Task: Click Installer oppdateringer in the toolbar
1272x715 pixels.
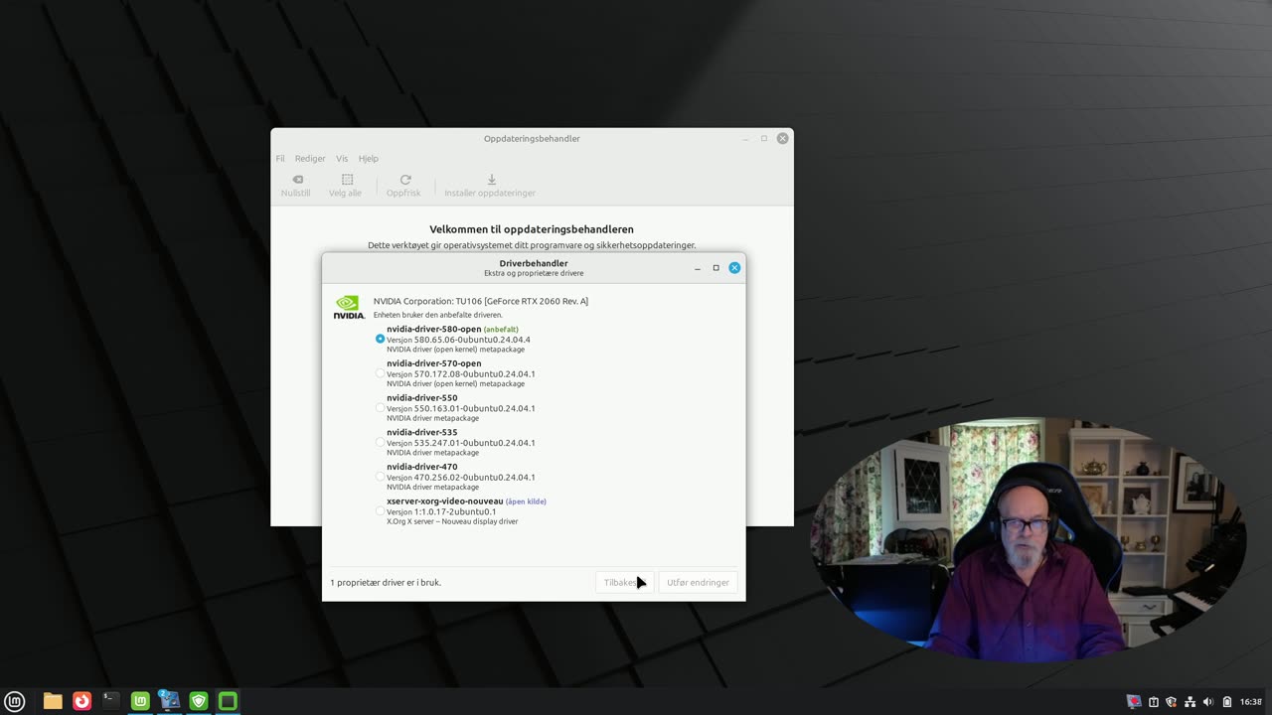Action: coord(490,186)
